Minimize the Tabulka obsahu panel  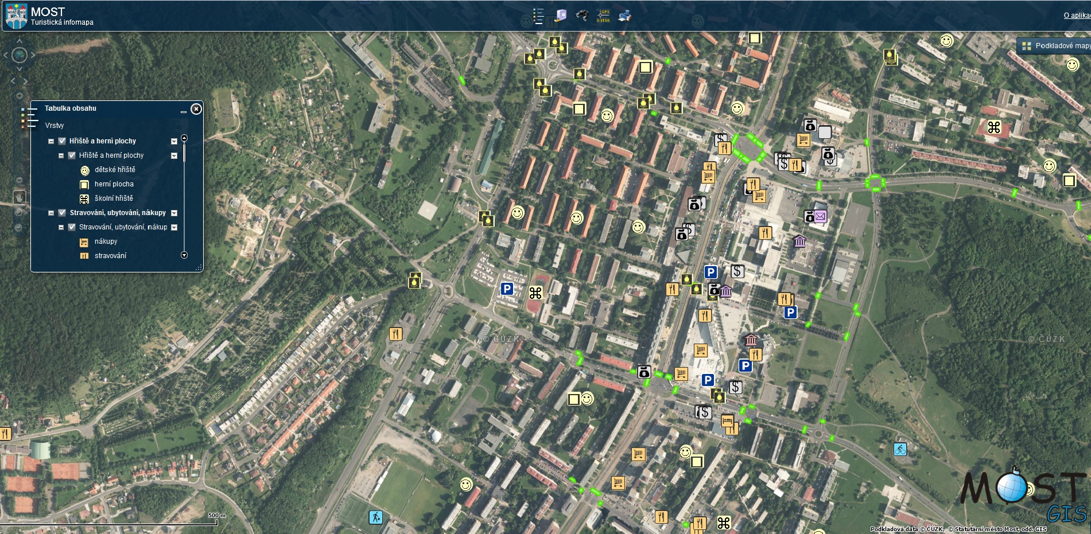coord(184,111)
